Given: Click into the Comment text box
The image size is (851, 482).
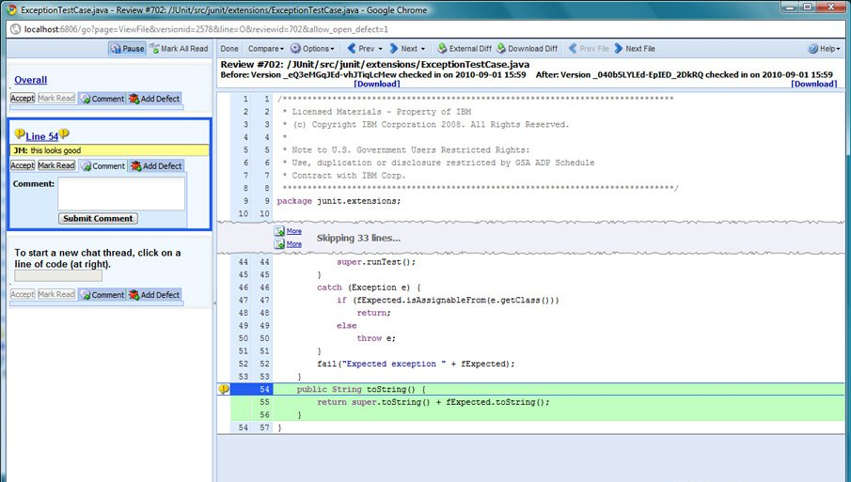Looking at the screenshot, I should pos(121,194).
